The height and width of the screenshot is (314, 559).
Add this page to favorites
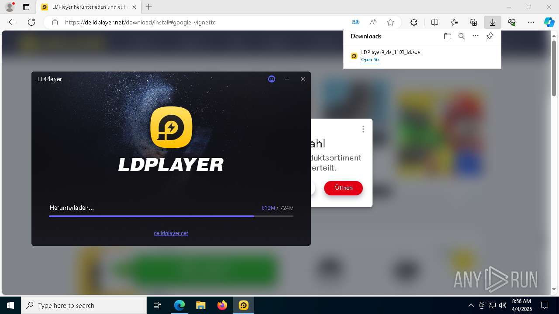(x=390, y=22)
